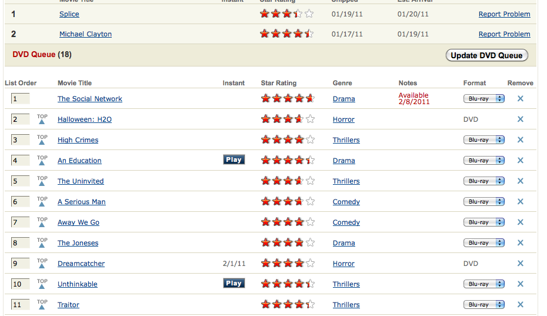Move Dreamcatcher to top of queue
This screenshot has height=316, width=547.
coord(42,263)
